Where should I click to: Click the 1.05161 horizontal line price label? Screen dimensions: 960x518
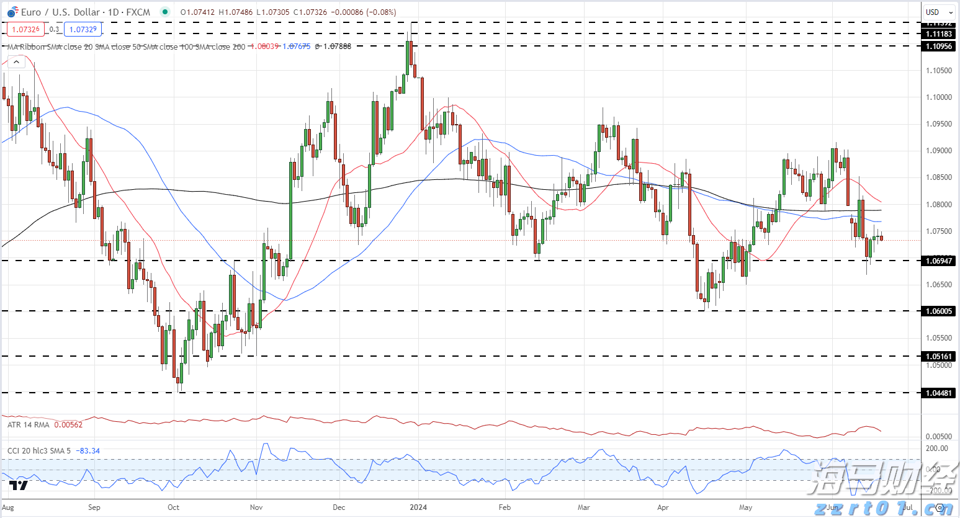(939, 356)
